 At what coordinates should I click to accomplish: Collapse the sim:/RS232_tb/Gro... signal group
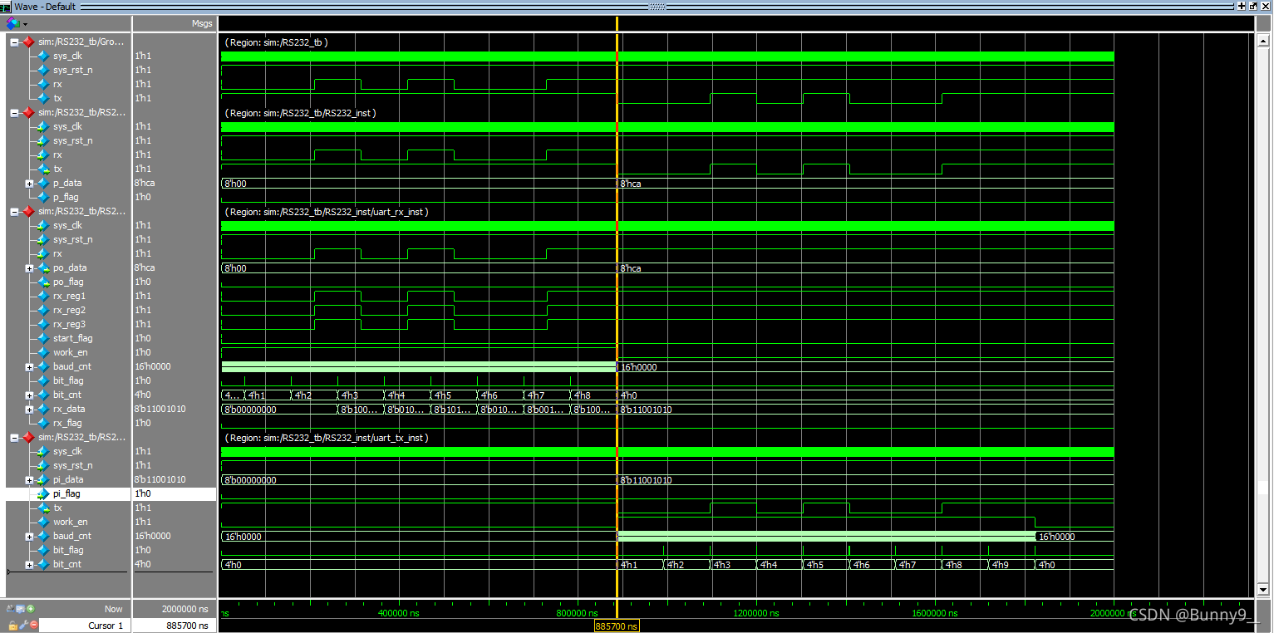(x=14, y=42)
